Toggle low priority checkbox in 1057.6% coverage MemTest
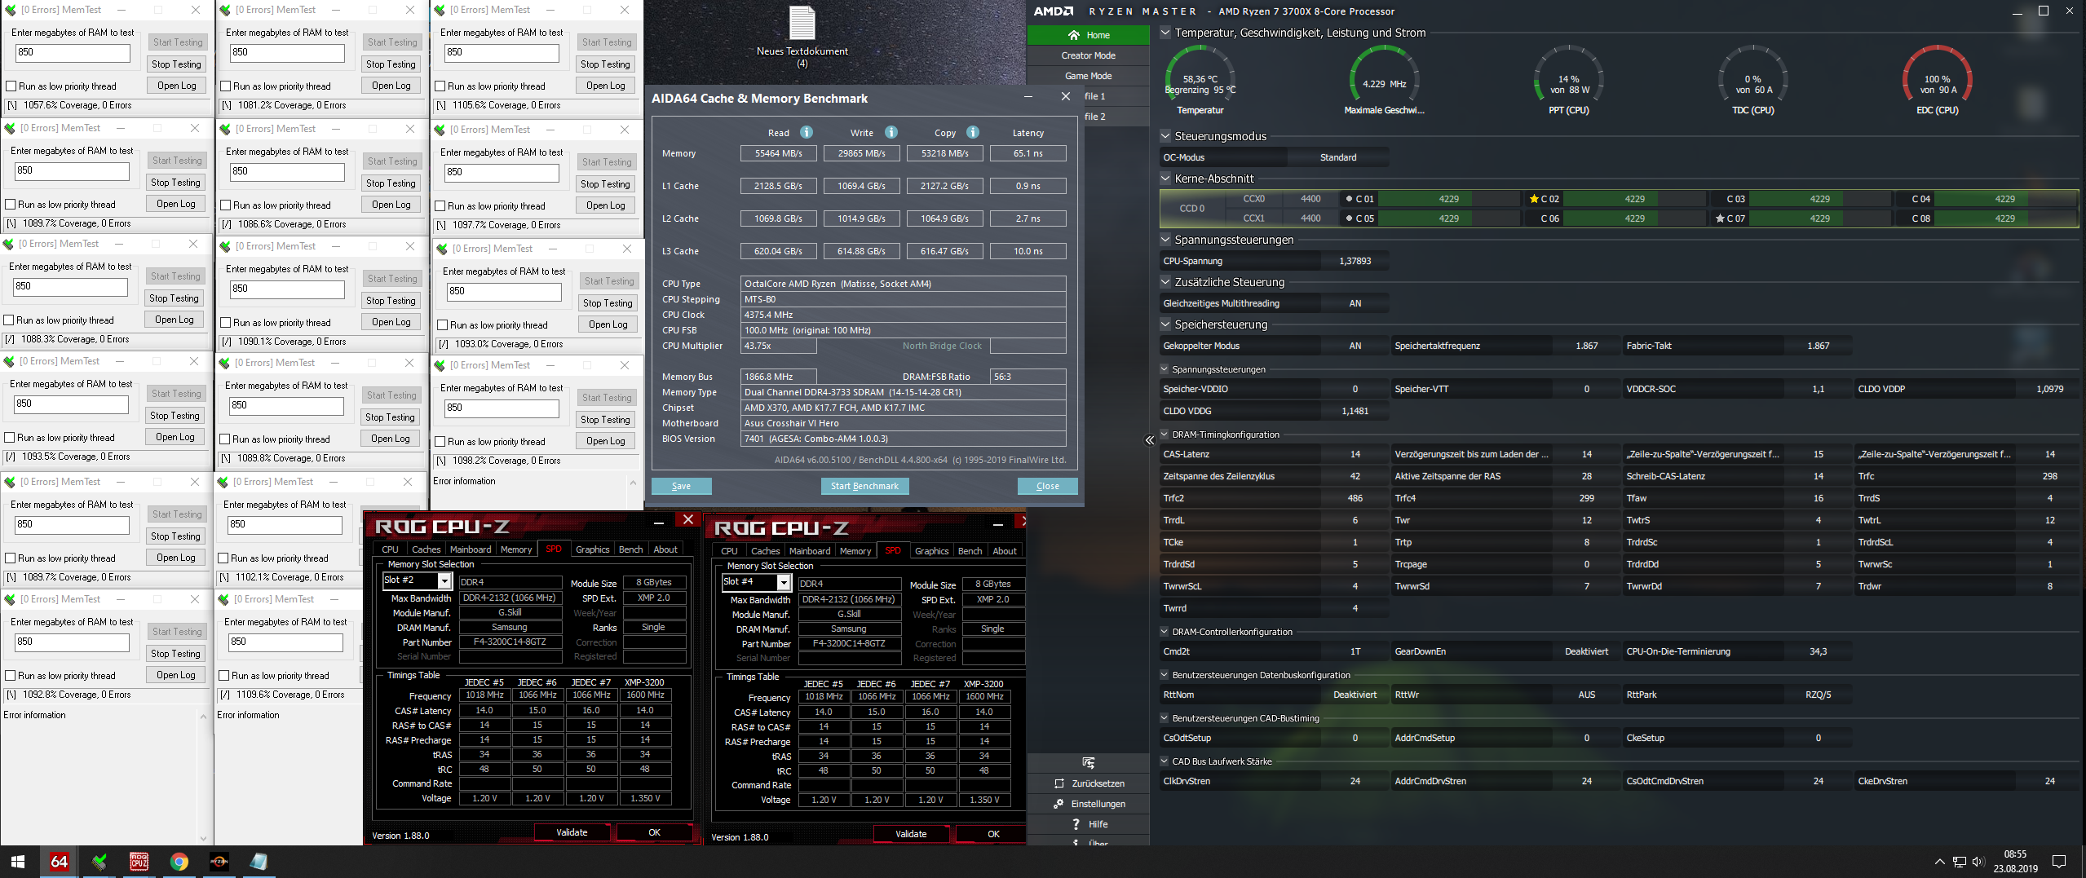Image resolution: width=2086 pixels, height=878 pixels. coord(11,86)
